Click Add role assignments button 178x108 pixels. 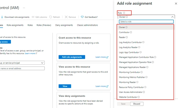point(72,57)
